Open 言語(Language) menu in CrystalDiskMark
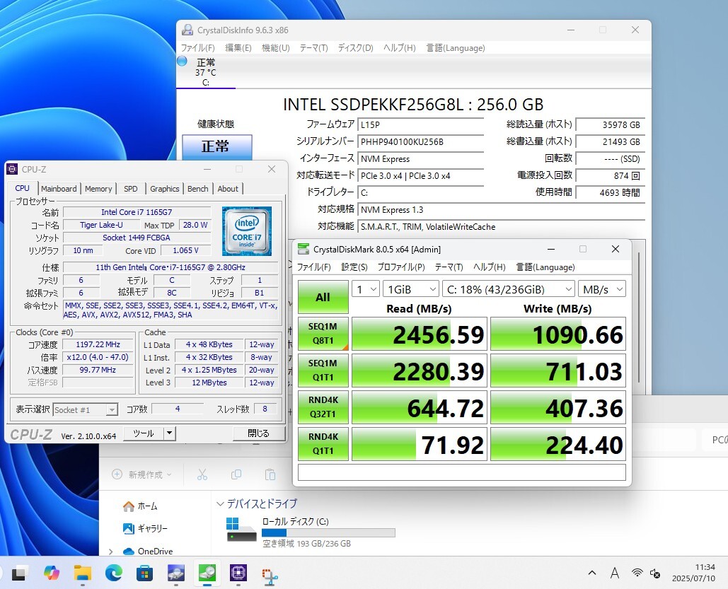Screen dimensions: 728x589 [545, 267]
